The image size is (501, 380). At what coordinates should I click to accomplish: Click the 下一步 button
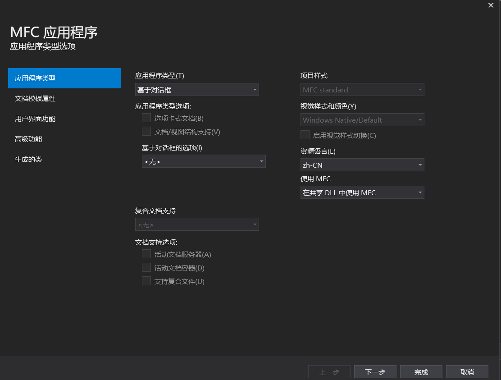[375, 371]
